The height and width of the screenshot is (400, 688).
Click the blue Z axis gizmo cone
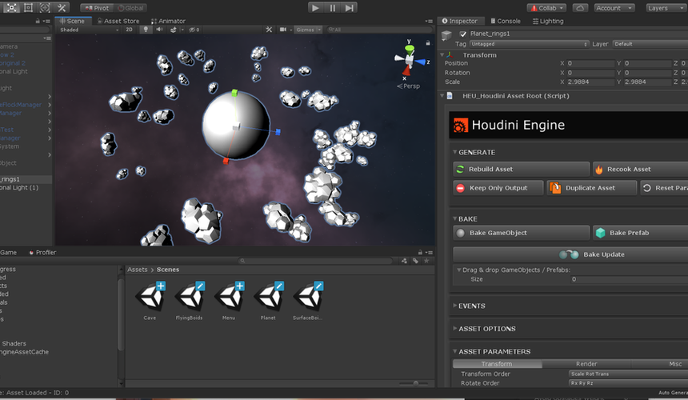421,62
